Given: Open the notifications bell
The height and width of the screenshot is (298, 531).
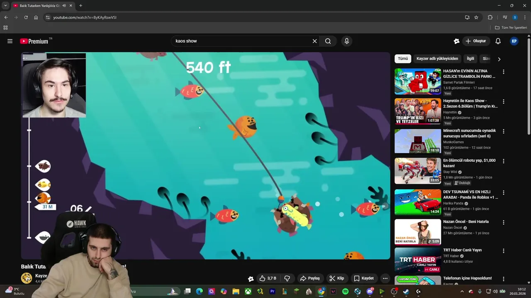Looking at the screenshot, I should click(498, 41).
